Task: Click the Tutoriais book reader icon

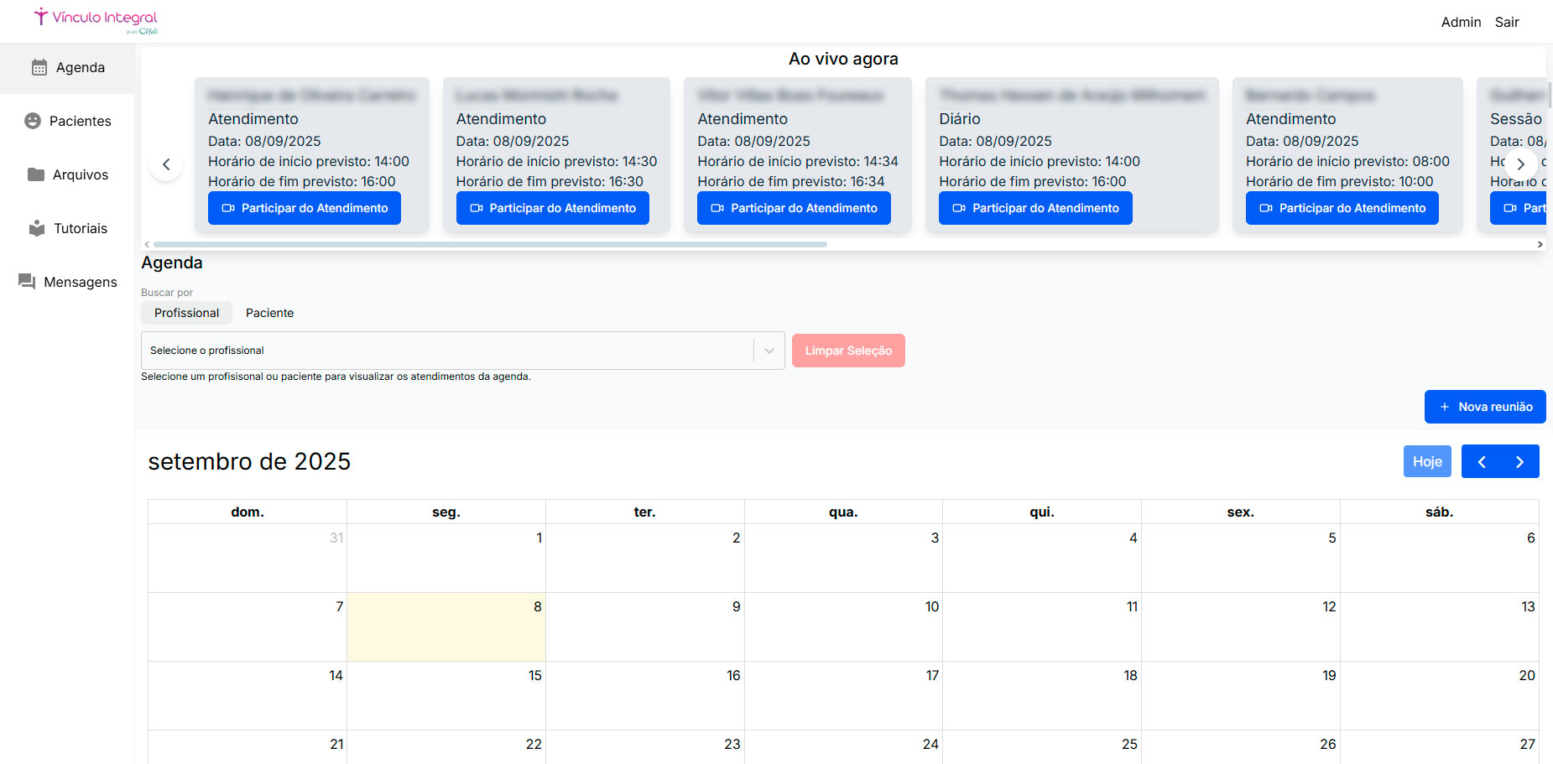Action: tap(37, 228)
